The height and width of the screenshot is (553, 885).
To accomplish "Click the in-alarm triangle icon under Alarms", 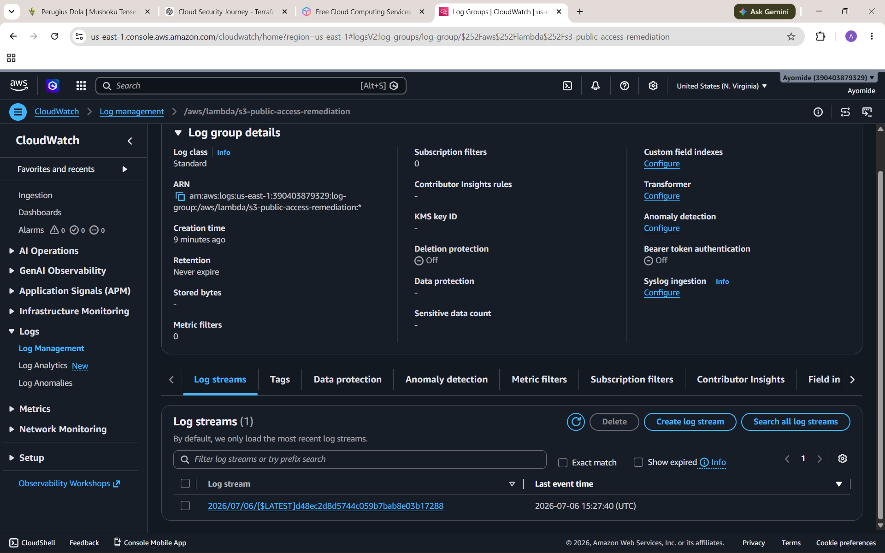I will coord(54,230).
